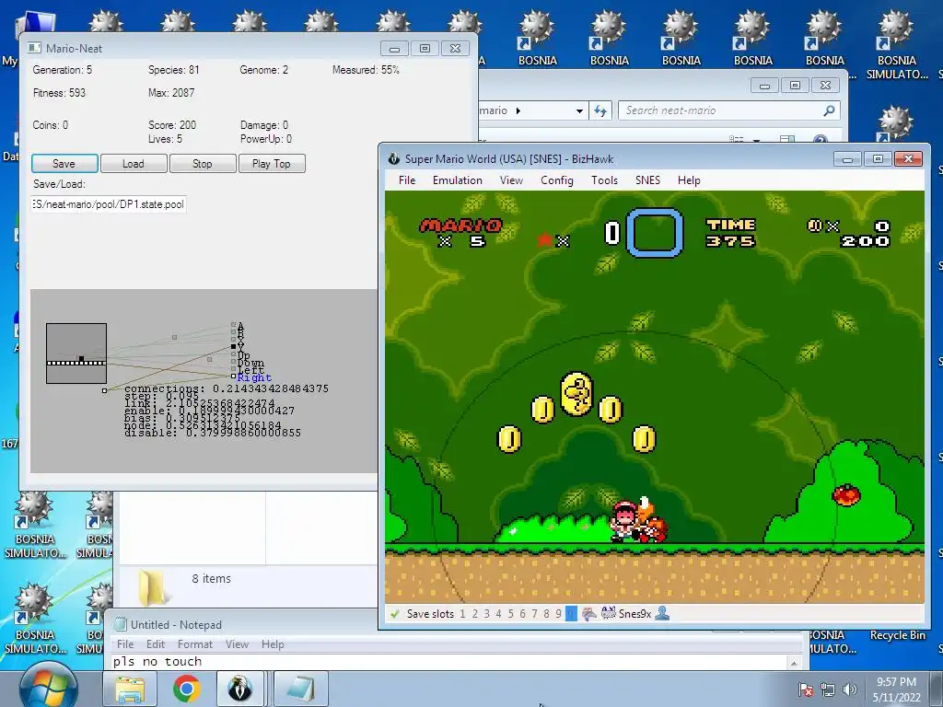This screenshot has width=943, height=707.
Task: Click the green checkmark ROM status icon
Action: [395, 614]
